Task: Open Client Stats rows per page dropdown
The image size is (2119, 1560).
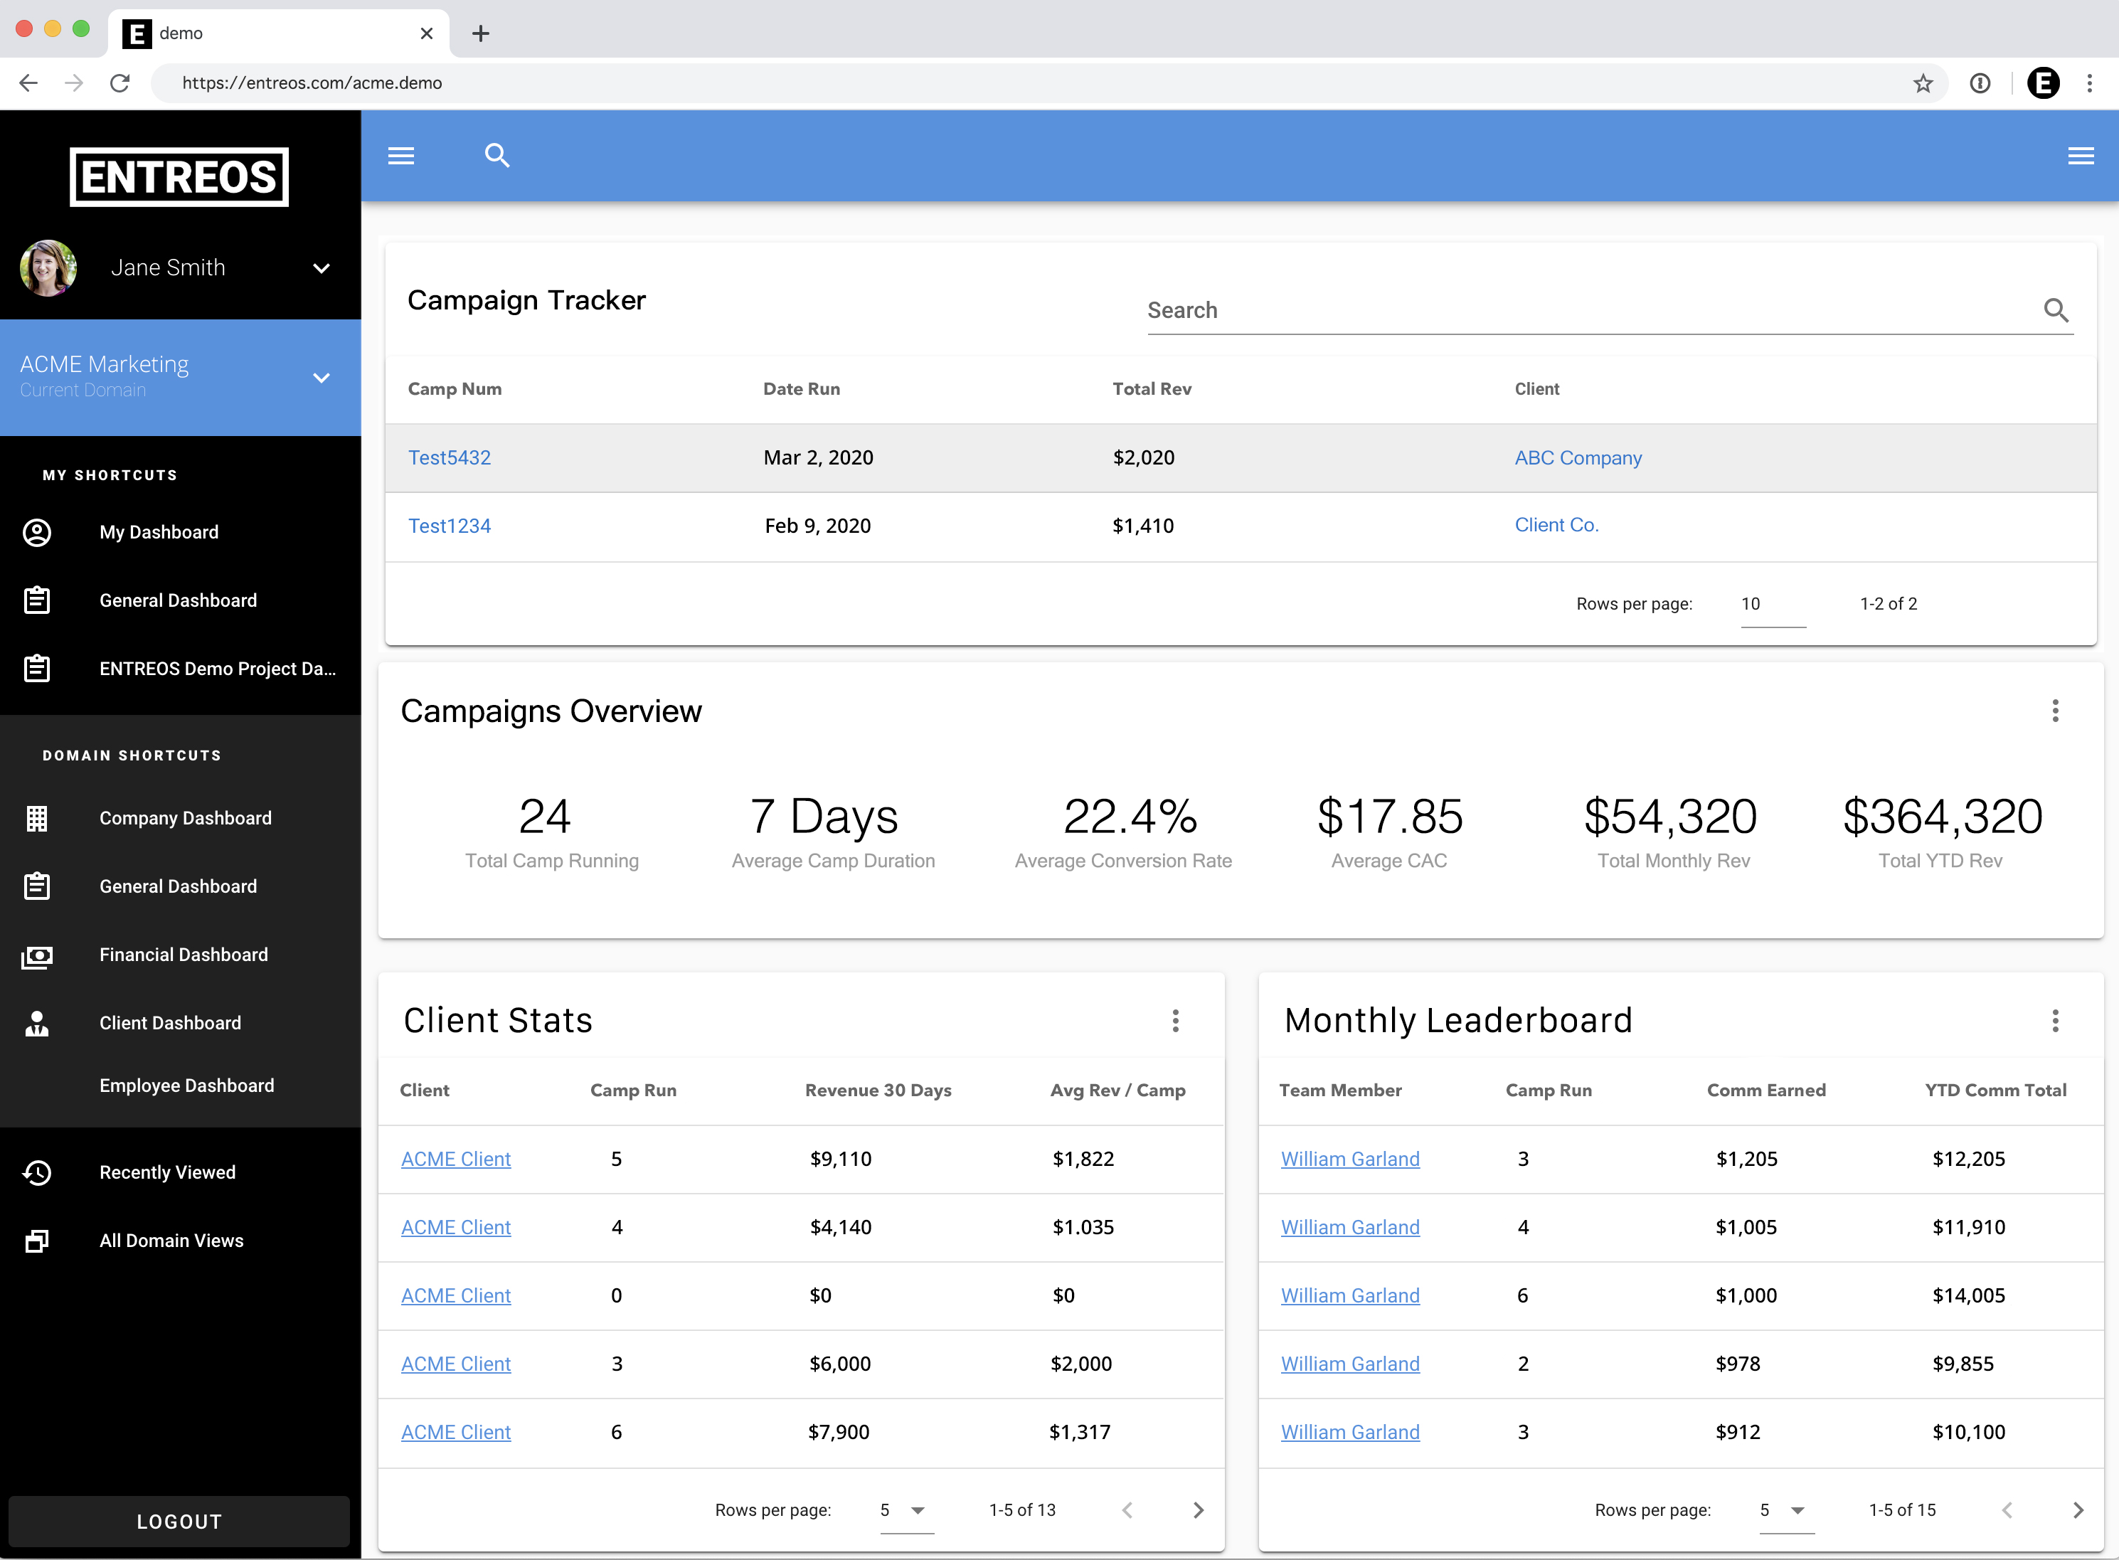Action: (906, 1510)
